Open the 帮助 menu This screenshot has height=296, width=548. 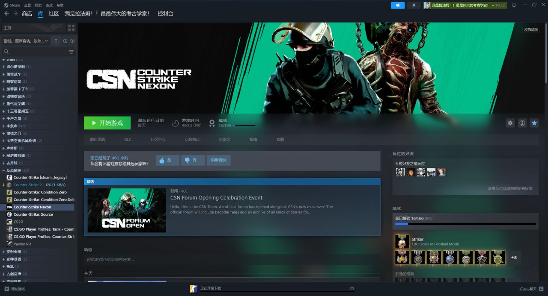(60, 5)
